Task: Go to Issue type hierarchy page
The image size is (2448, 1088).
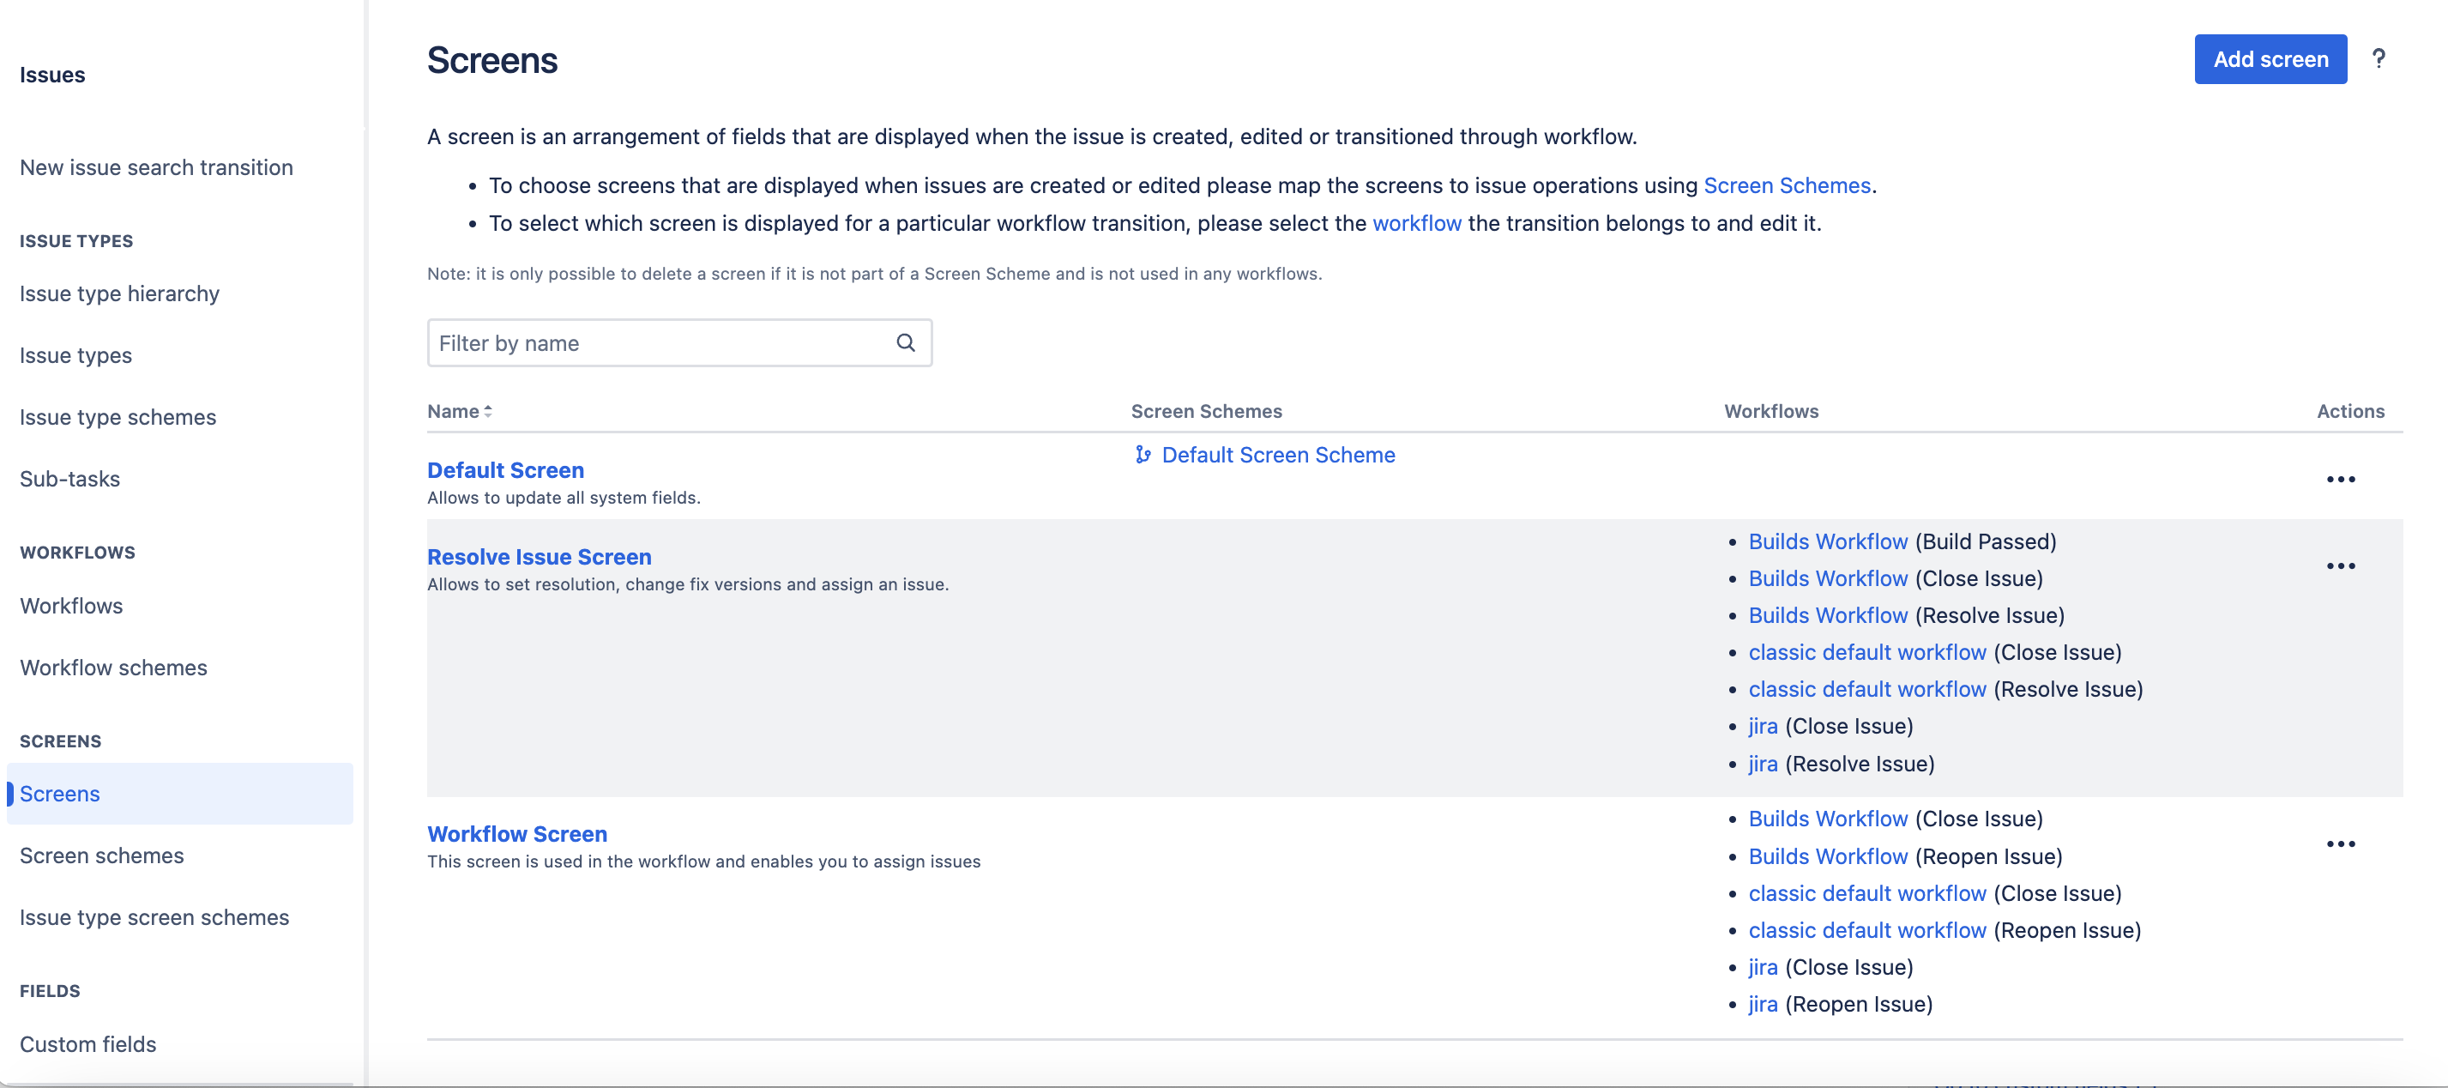Action: pos(120,293)
